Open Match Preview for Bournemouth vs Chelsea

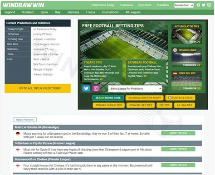[178, 165]
